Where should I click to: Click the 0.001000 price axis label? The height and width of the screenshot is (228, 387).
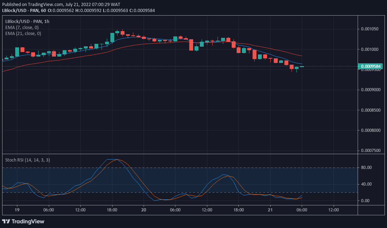[369, 49]
